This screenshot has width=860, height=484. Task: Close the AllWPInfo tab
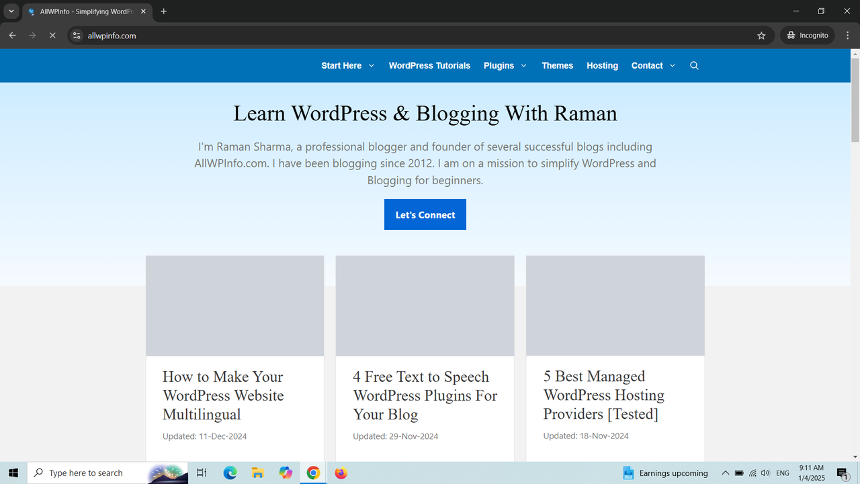click(143, 11)
